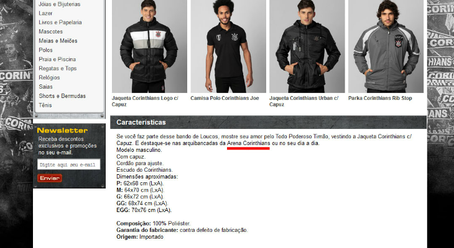Submit newsletter with the Enviar button
Viewport: 454px width, 248px height.
coord(50,178)
